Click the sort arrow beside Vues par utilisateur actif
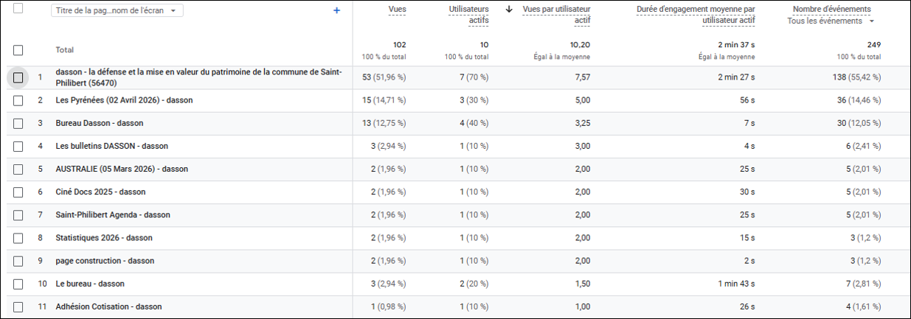Image resolution: width=911 pixels, height=319 pixels. pos(509,10)
